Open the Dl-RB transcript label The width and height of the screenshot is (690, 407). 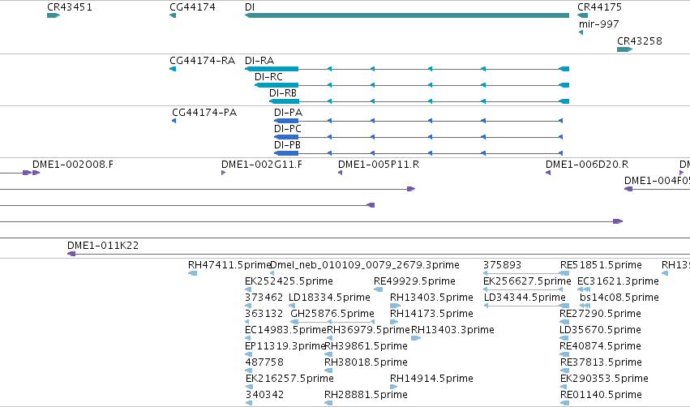283,93
